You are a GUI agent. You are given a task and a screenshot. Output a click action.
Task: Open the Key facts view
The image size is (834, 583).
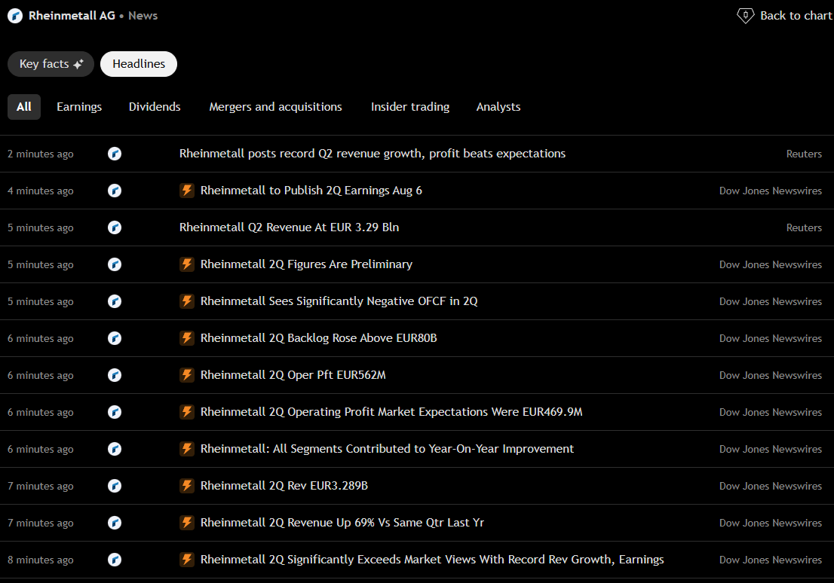coord(51,64)
